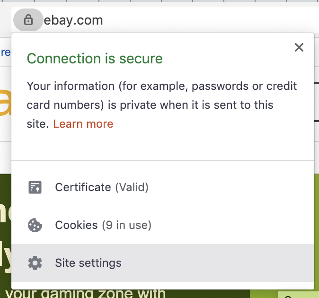
Task: Click the certificate icon in the popup
Action: 35,187
